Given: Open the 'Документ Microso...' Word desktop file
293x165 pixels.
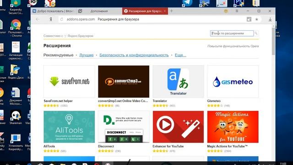Looking at the screenshot, I should click(x=16, y=96).
